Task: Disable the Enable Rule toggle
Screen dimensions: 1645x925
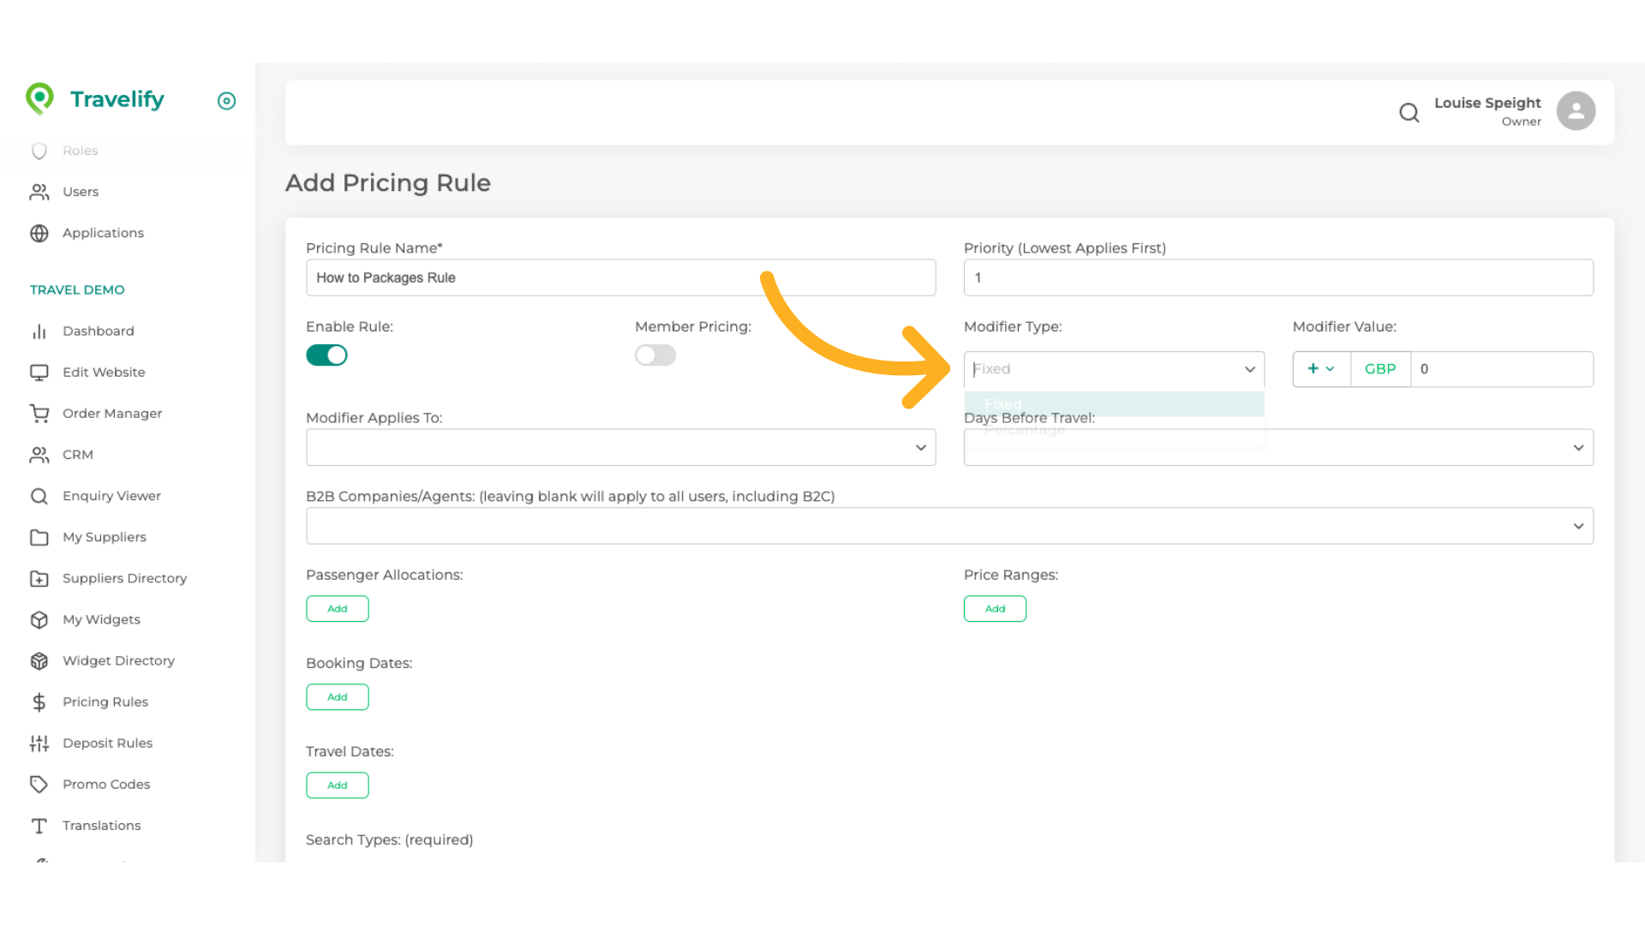Action: click(x=326, y=355)
